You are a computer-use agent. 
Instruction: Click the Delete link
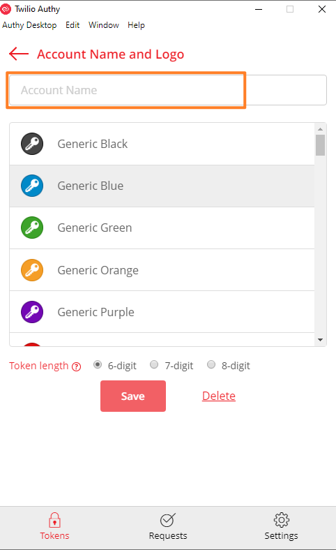[219, 396]
